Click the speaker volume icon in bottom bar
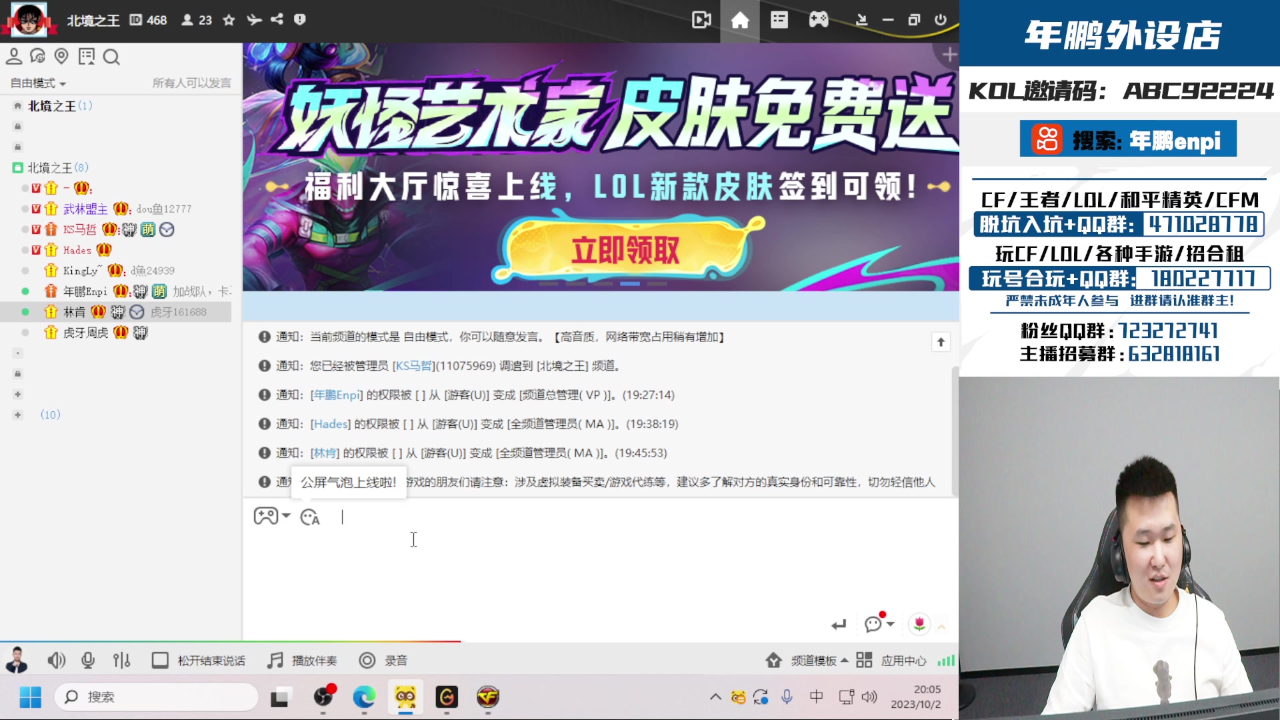The height and width of the screenshot is (720, 1280). (x=57, y=661)
